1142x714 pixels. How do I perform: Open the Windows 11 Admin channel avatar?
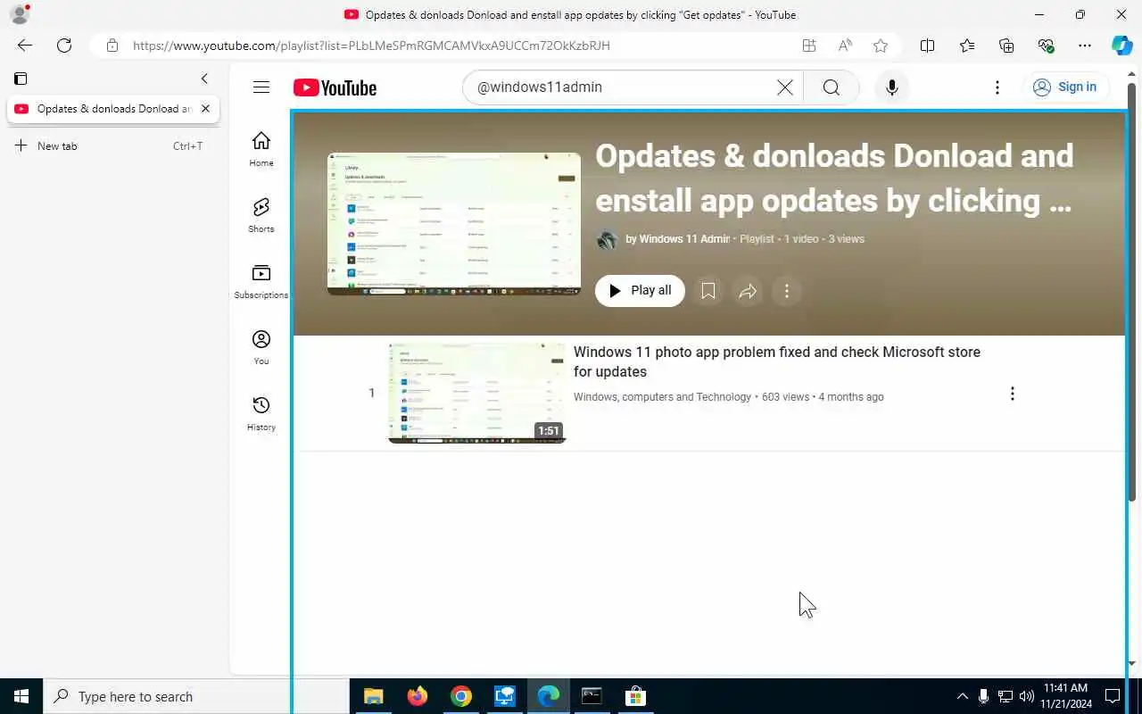(x=607, y=239)
